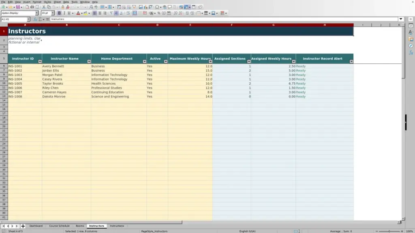Click the Center horizontally alignment icon
This screenshot has width=415, height=233.
tap(100, 13)
